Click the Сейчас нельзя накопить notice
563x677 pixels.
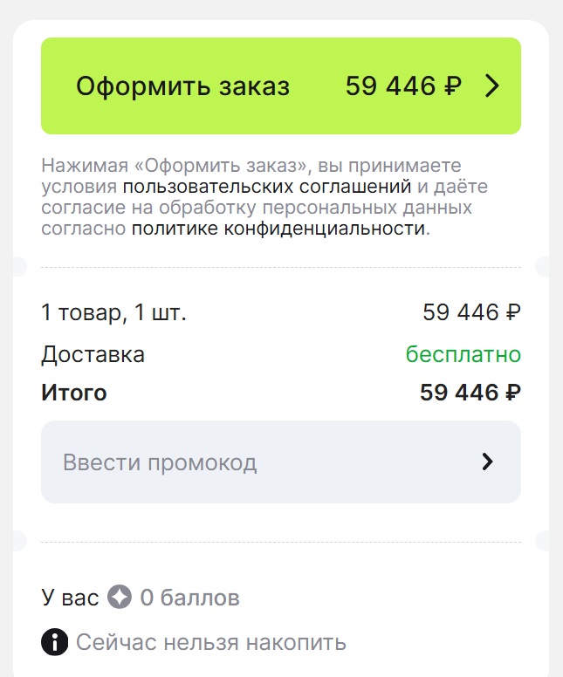pyautogui.click(x=211, y=643)
